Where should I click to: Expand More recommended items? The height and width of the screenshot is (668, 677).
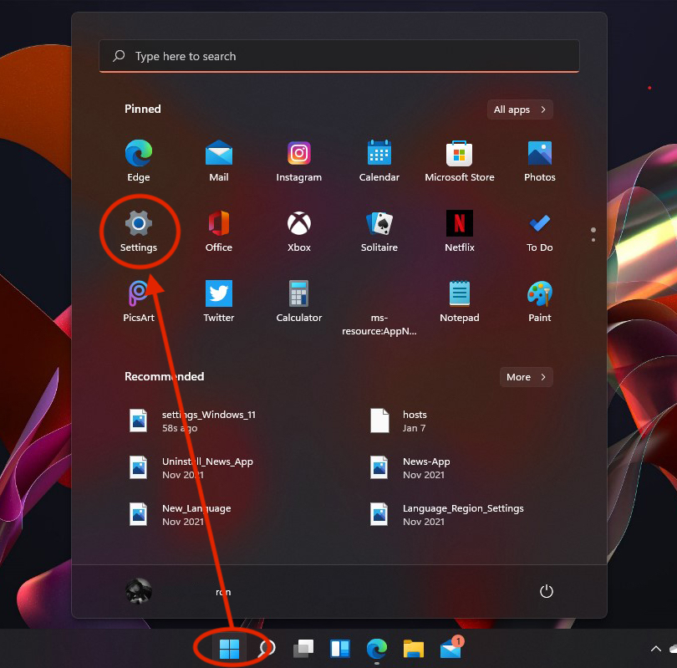click(527, 377)
